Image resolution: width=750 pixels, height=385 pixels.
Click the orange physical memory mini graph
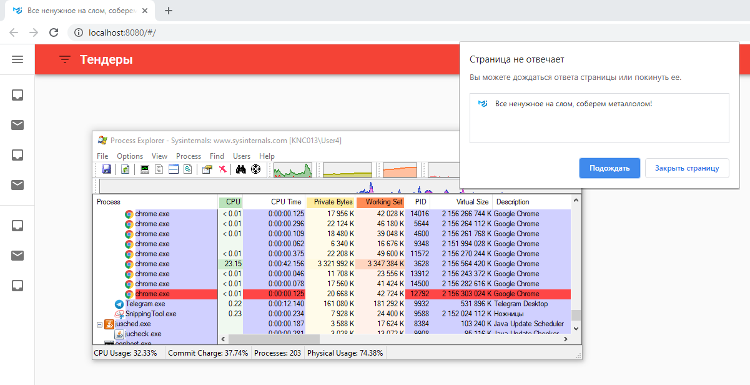point(400,169)
